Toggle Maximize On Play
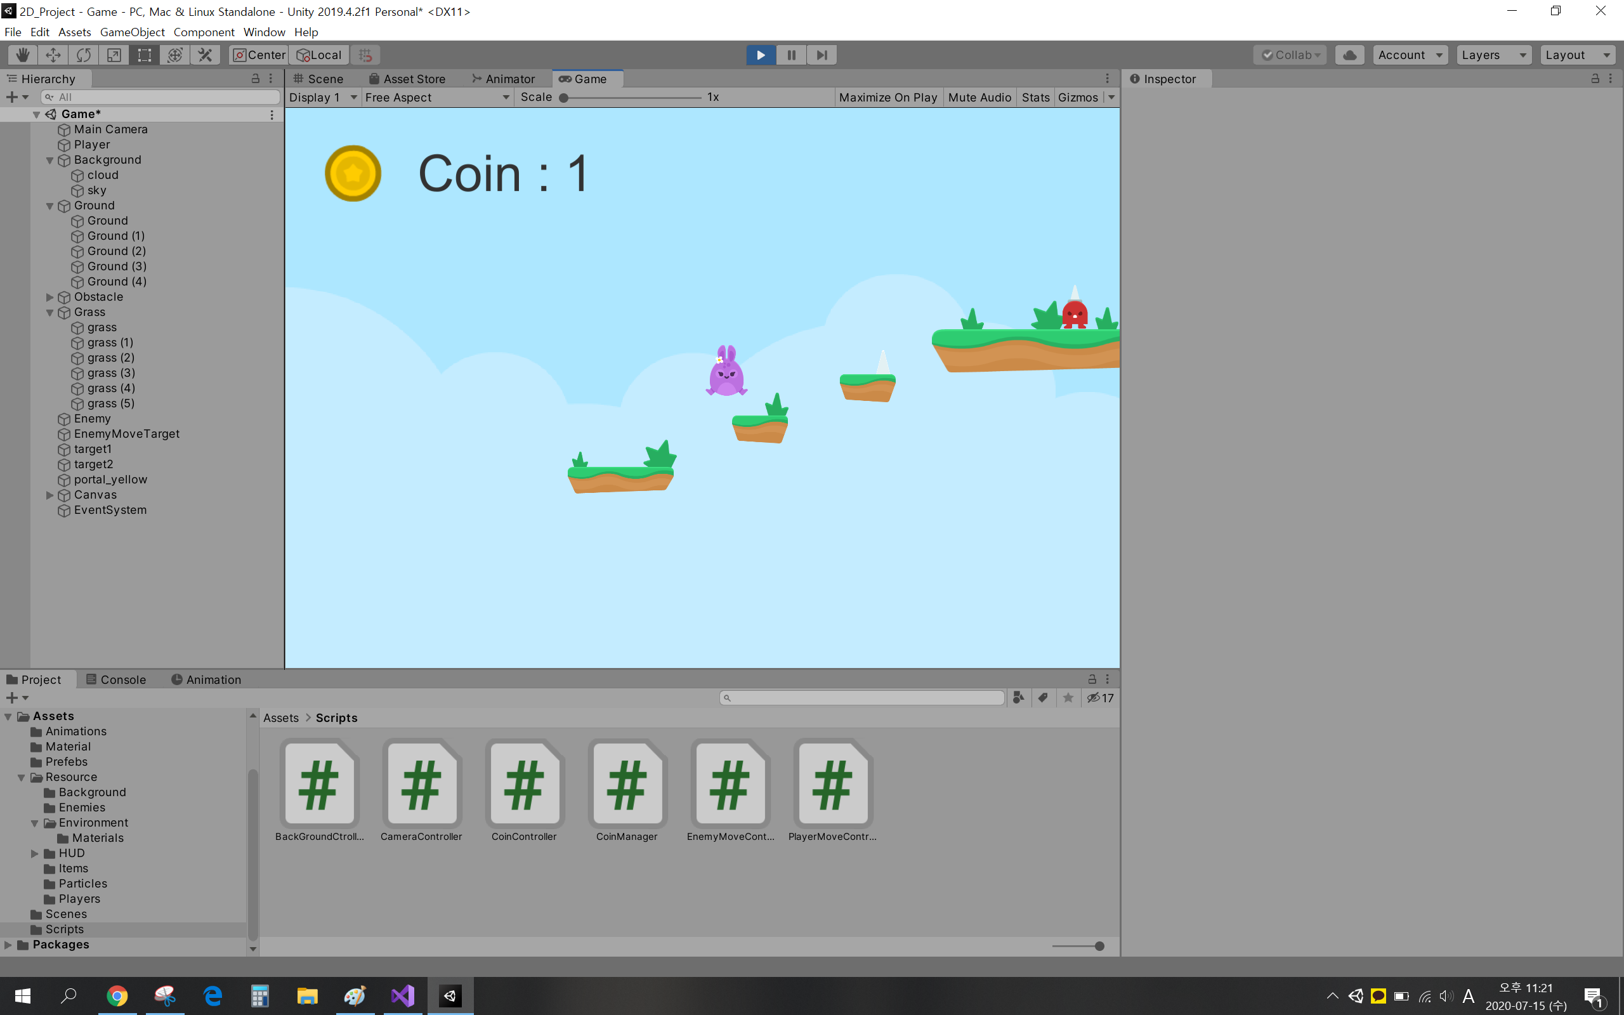Image resolution: width=1624 pixels, height=1015 pixels. coord(887,97)
